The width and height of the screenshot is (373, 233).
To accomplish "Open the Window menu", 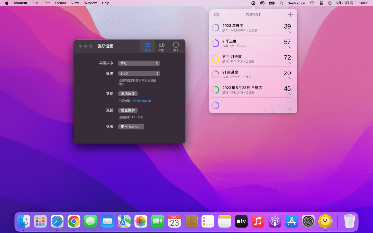I will [90, 3].
